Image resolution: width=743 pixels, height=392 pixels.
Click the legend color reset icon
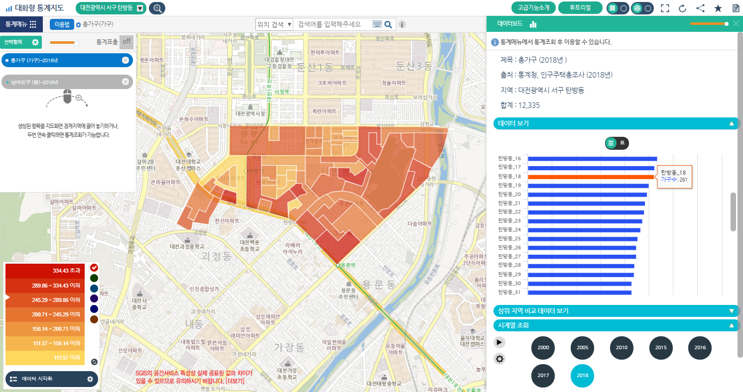94,362
